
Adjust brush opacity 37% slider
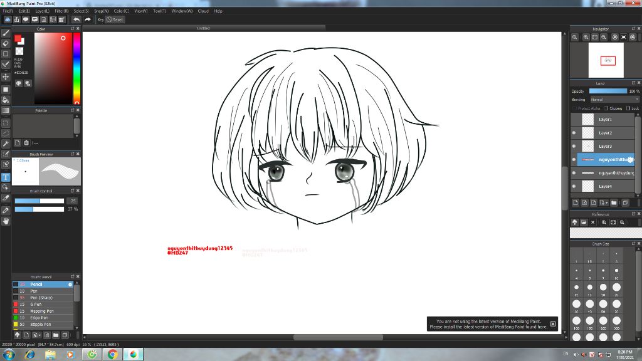coord(39,209)
